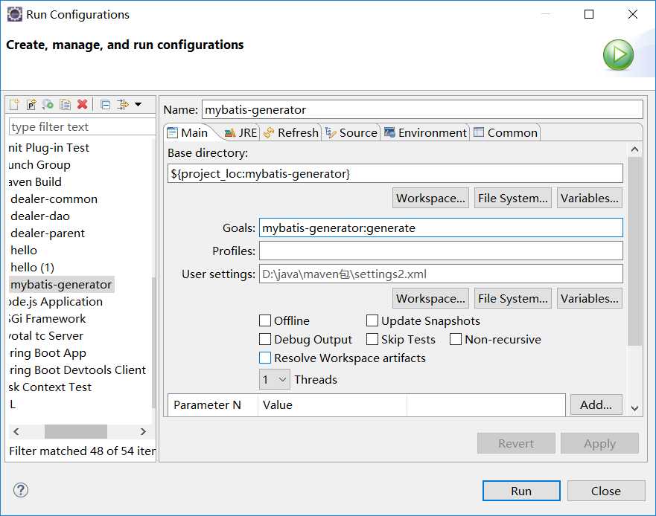The height and width of the screenshot is (516, 656).
Task: Click the tree's left horizontal scroll arrow
Action: coord(16,431)
